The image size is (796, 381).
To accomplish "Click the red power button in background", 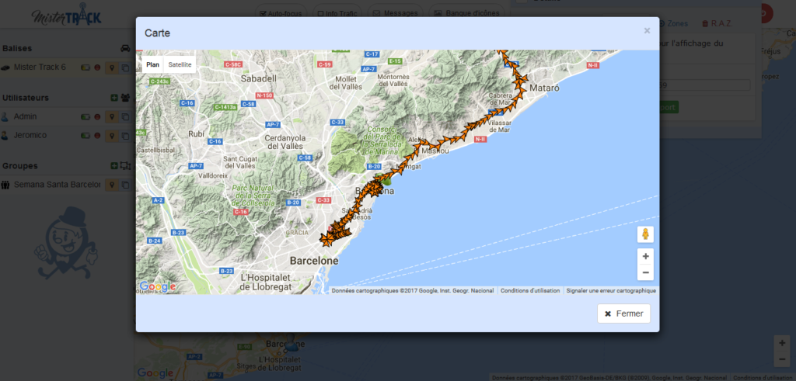I will point(764,14).
